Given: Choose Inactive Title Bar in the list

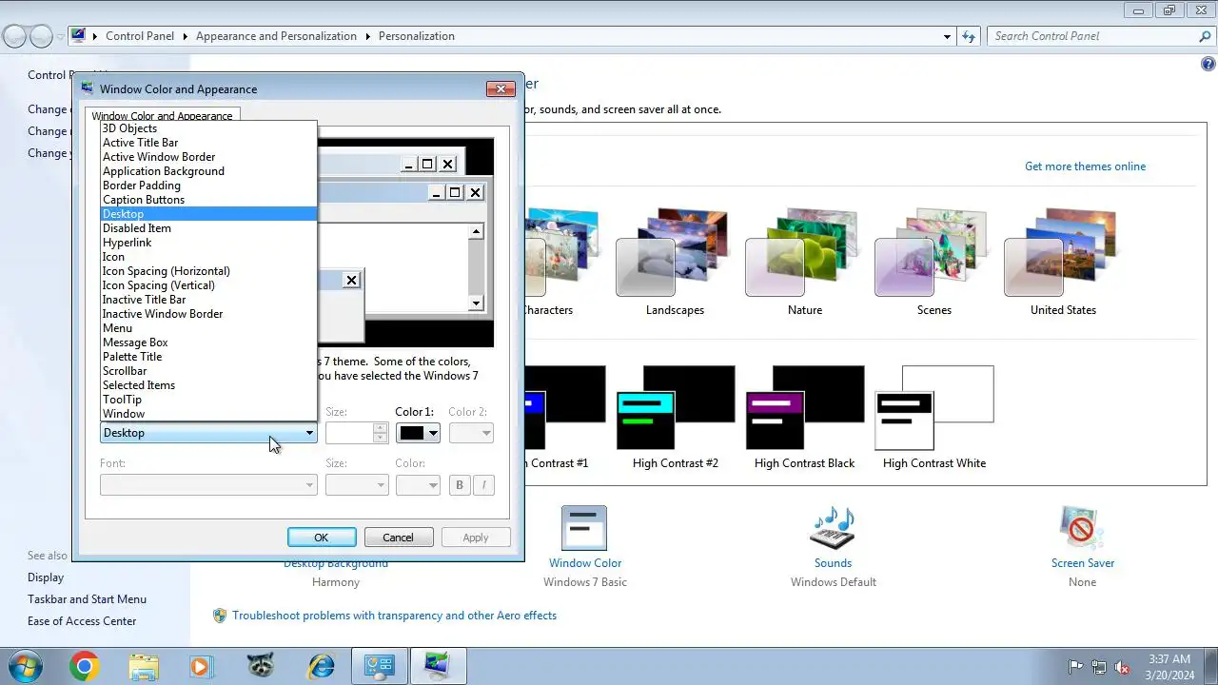Looking at the screenshot, I should point(208,300).
